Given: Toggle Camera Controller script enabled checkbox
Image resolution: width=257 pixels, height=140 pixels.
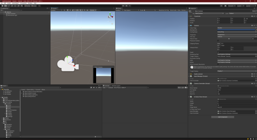Looking at the screenshot, I should click(x=193, y=84).
